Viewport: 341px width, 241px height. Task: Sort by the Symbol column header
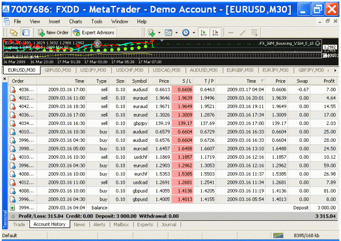click(137, 81)
